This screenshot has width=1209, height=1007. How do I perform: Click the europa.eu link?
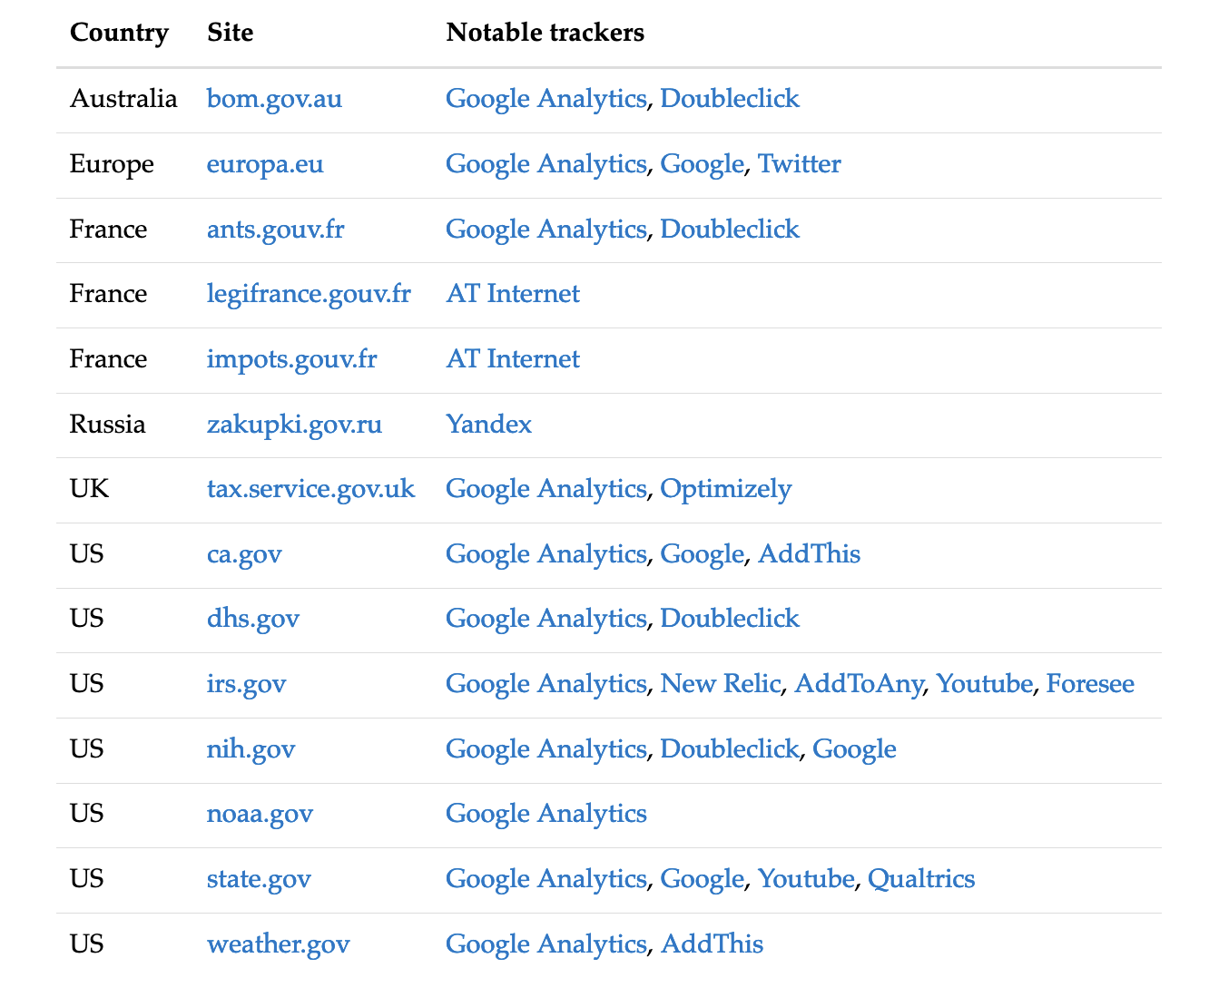(264, 163)
